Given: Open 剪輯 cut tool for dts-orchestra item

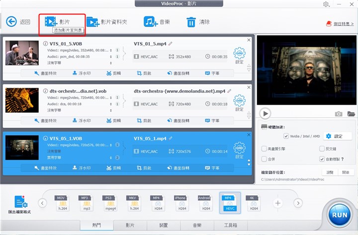Looking at the screenshot, I should 114,120.
